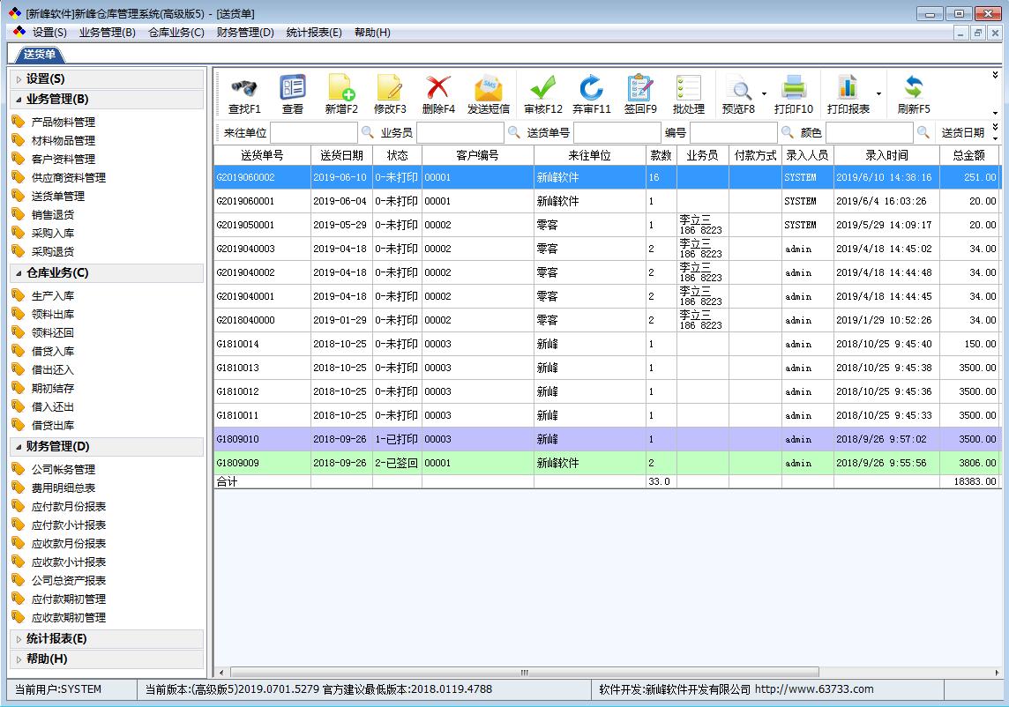1009x707 pixels.
Task: Refresh the list with 刷新F5
Action: pos(914,88)
